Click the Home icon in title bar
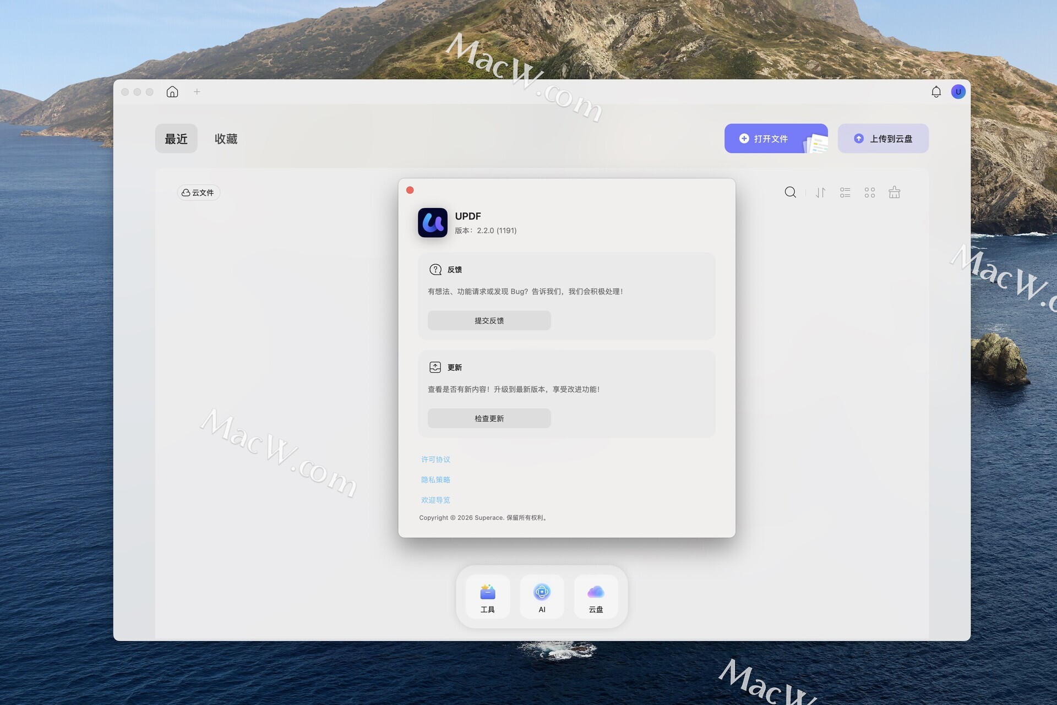 click(x=172, y=92)
